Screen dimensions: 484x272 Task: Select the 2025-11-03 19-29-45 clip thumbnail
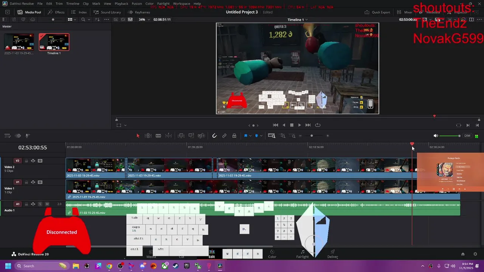(19, 42)
